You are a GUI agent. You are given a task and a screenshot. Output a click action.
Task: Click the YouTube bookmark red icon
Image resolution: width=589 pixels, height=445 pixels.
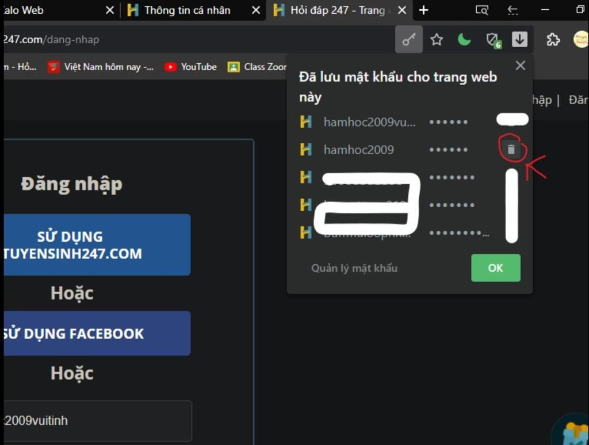click(x=170, y=67)
